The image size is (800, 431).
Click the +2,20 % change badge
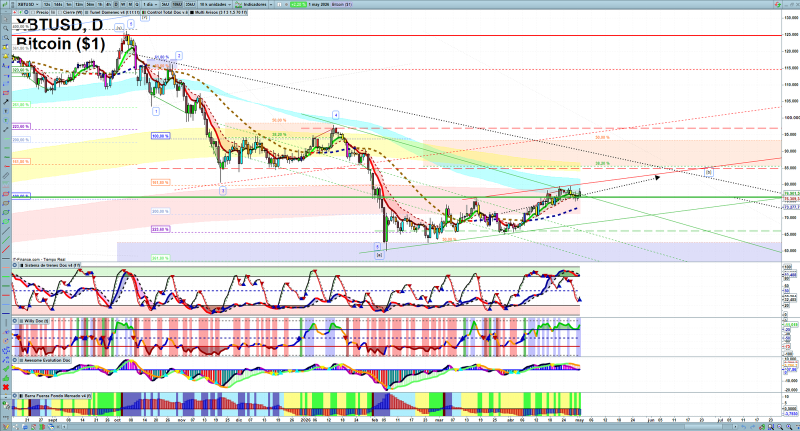[298, 4]
